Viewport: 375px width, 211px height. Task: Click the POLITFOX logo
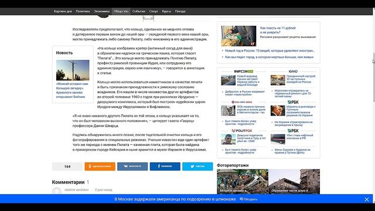click(242, 131)
